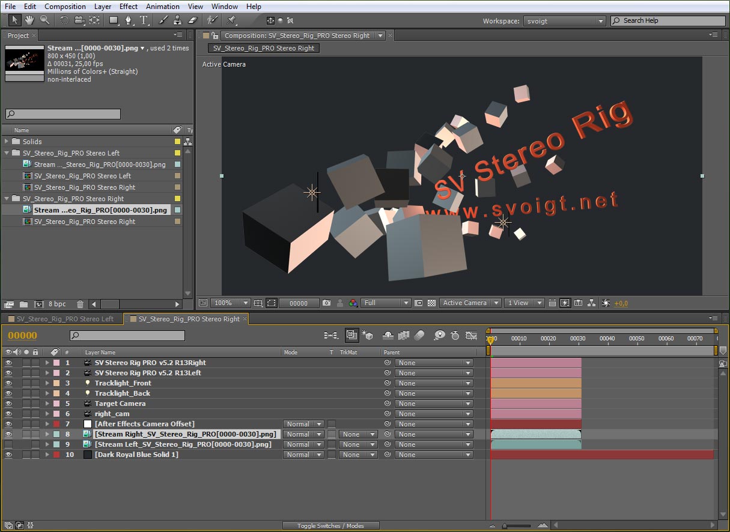
Task: Open the Animation menu
Action: (x=163, y=7)
